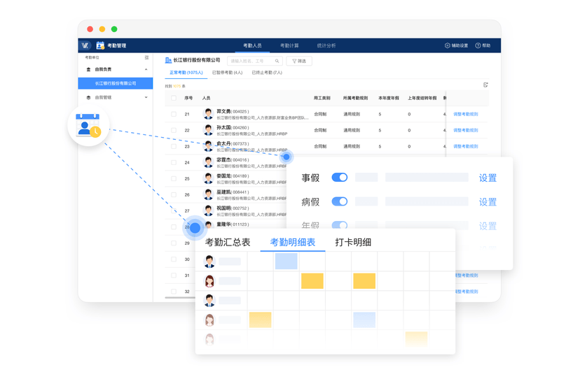Click the 序号 column header
580x386 pixels.
pyautogui.click(x=188, y=98)
